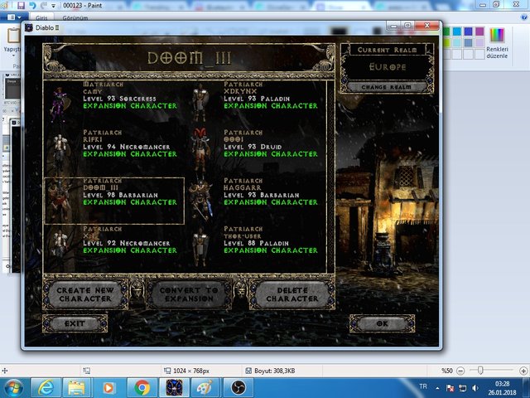Click the Convert to Expansion button
Screen dimensions: 530x398
(189, 294)
